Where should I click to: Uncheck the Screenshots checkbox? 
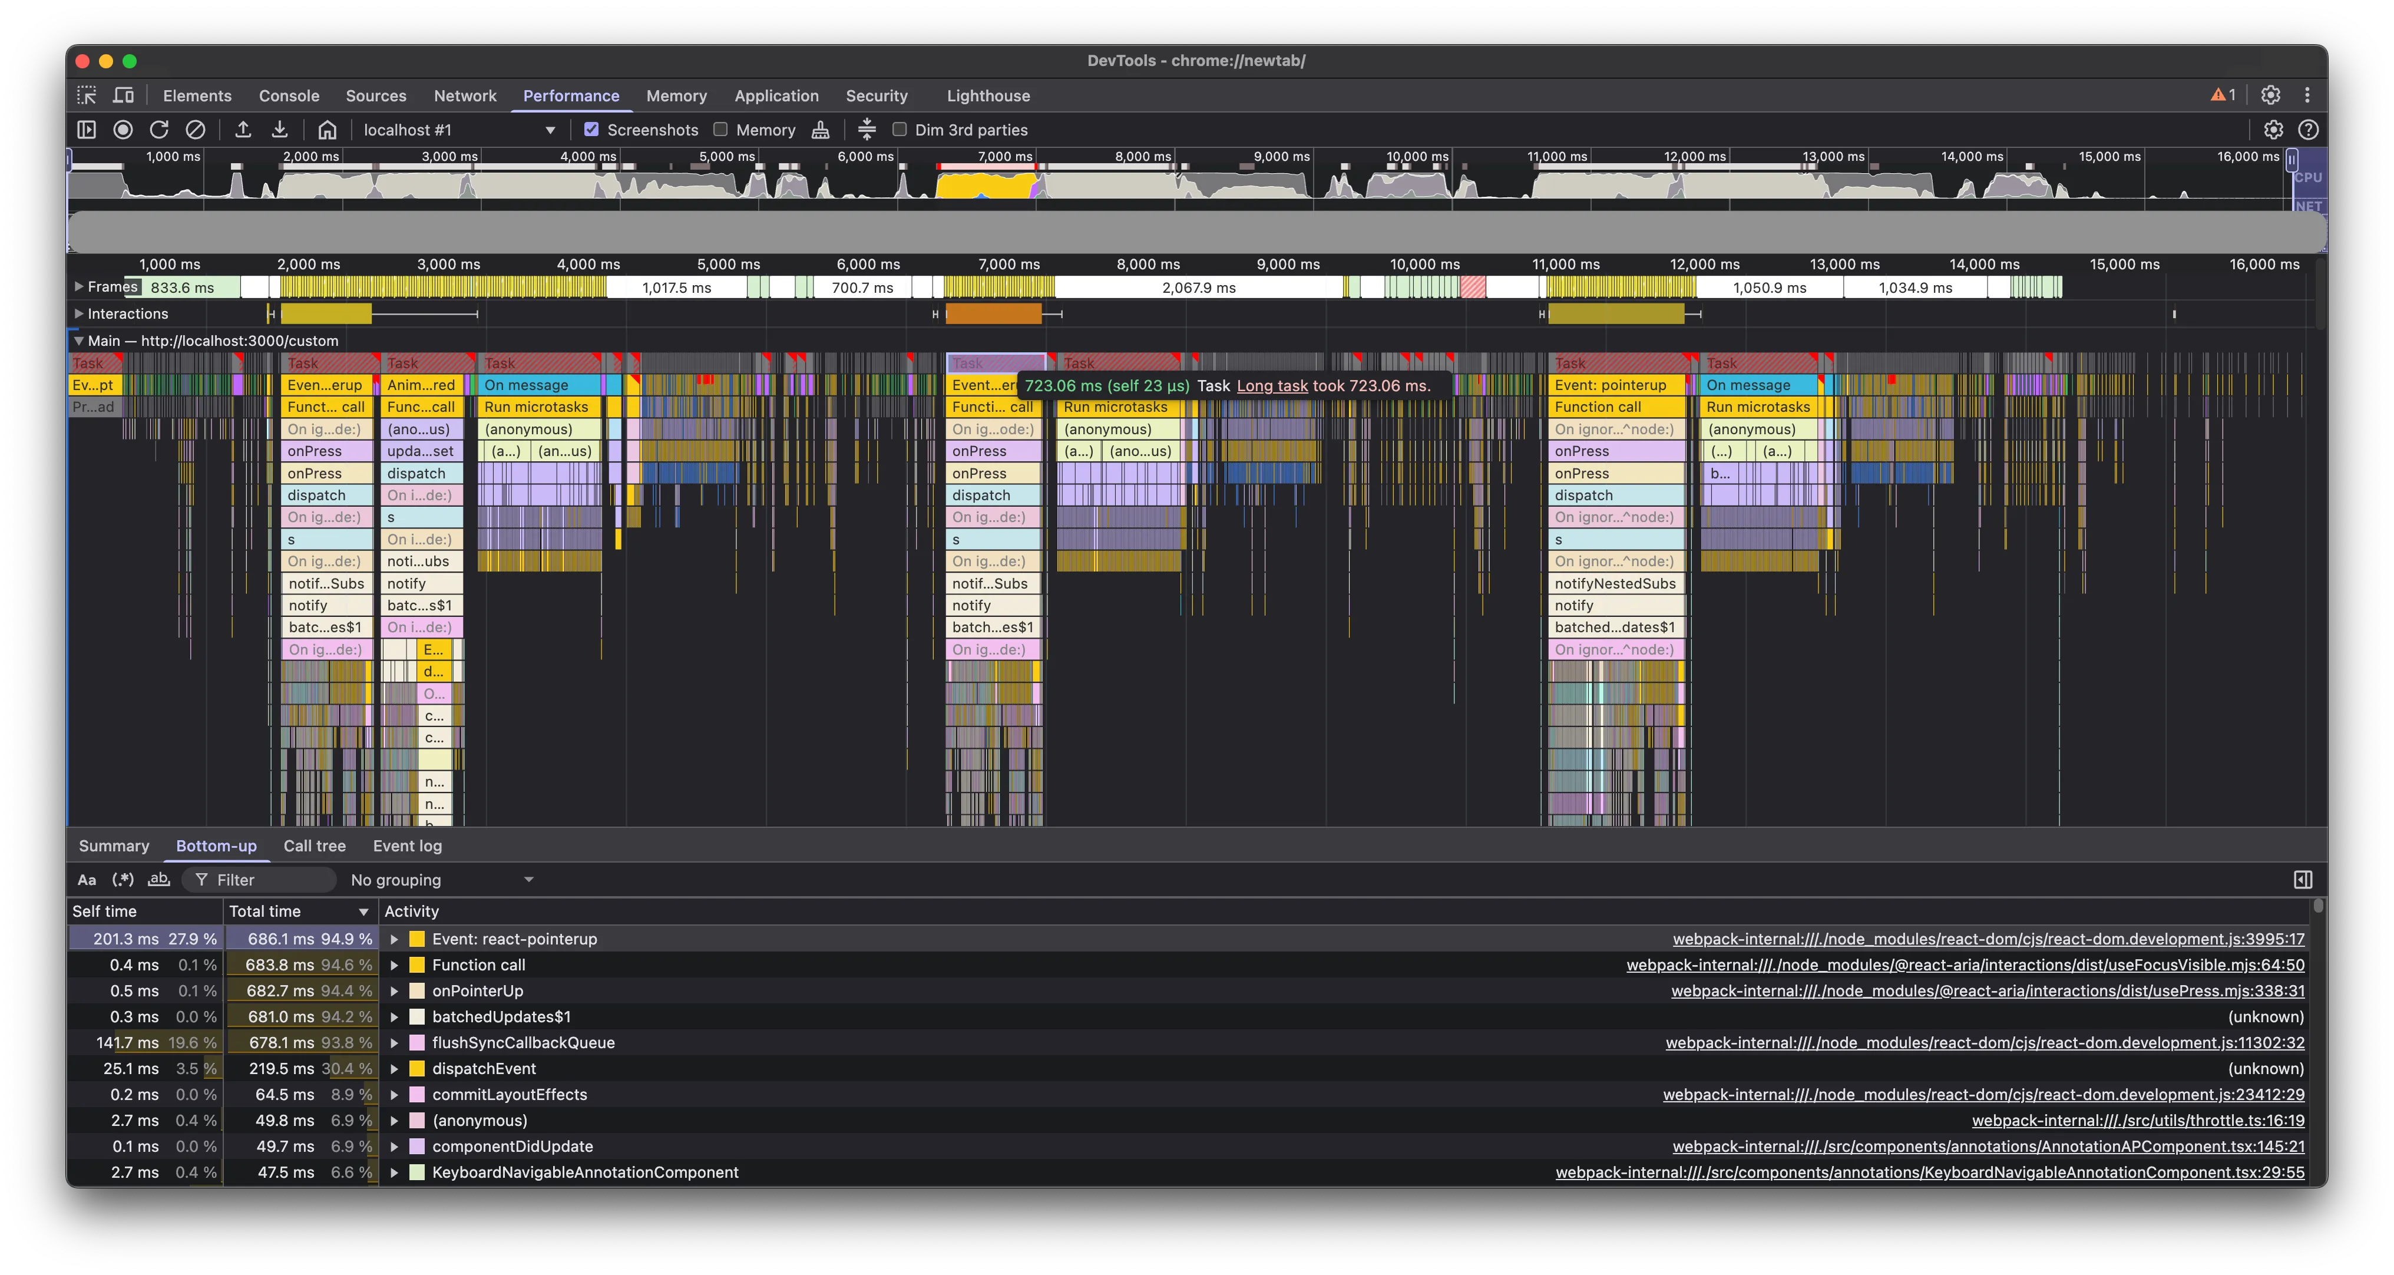[x=591, y=130]
